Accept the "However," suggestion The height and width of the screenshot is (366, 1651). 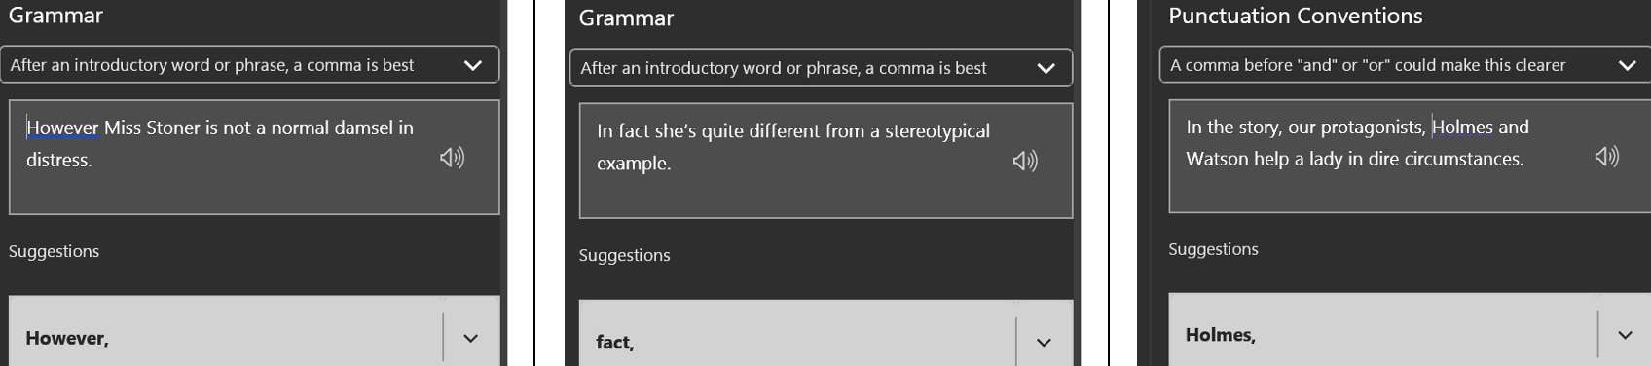point(226,337)
